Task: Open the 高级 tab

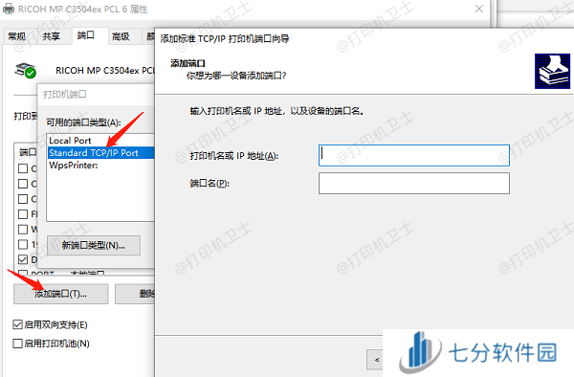Action: [x=121, y=36]
